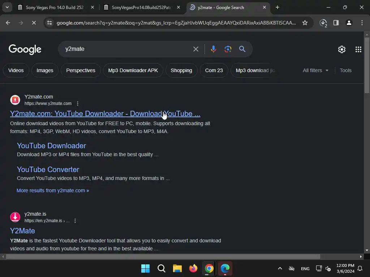Open Windows taskbar search
The height and width of the screenshot is (277, 370).
[x=162, y=268]
